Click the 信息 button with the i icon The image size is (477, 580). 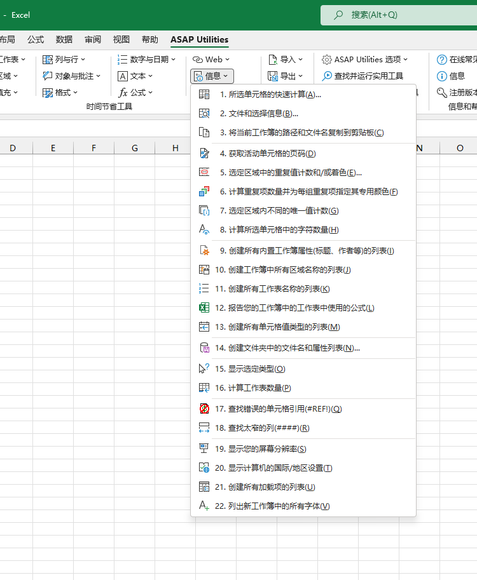coord(451,76)
